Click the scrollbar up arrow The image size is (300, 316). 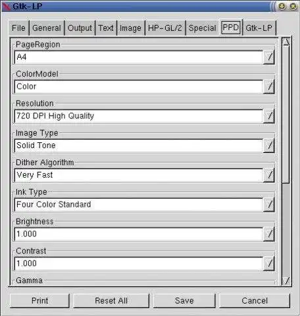tap(286, 41)
